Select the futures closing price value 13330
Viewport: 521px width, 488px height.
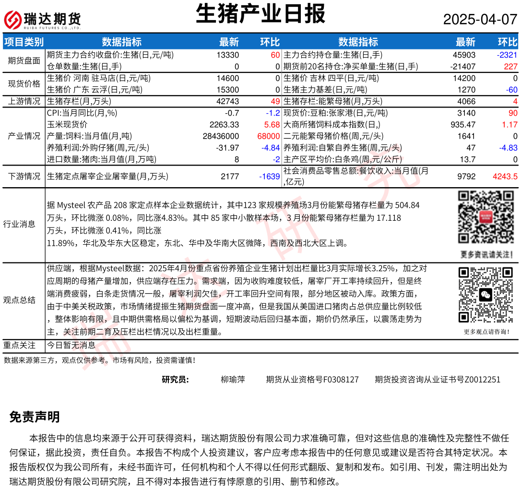point(227,55)
